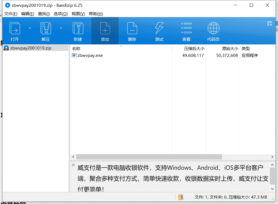Click the toolbar layout grid icon

tap(270, 23)
